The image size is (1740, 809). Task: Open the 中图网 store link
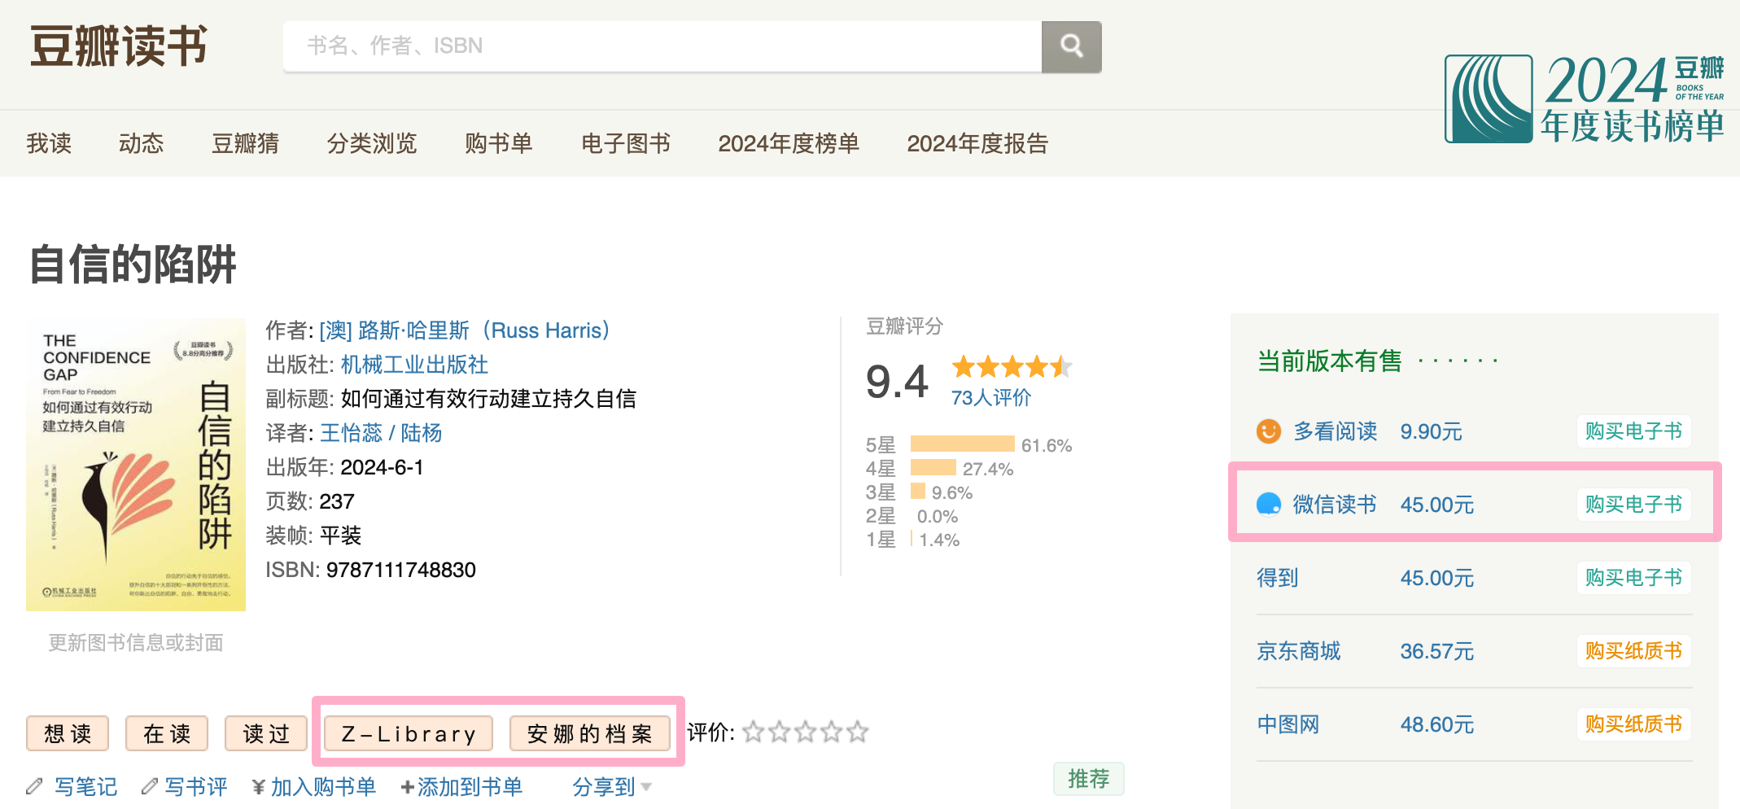1288,724
